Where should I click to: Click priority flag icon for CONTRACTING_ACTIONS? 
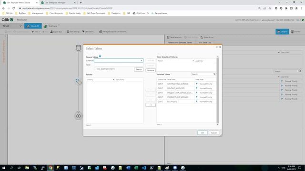pyautogui.click(x=197, y=84)
